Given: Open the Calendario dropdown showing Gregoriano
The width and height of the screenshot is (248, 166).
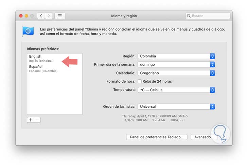Looking at the screenshot, I should (x=176, y=73).
